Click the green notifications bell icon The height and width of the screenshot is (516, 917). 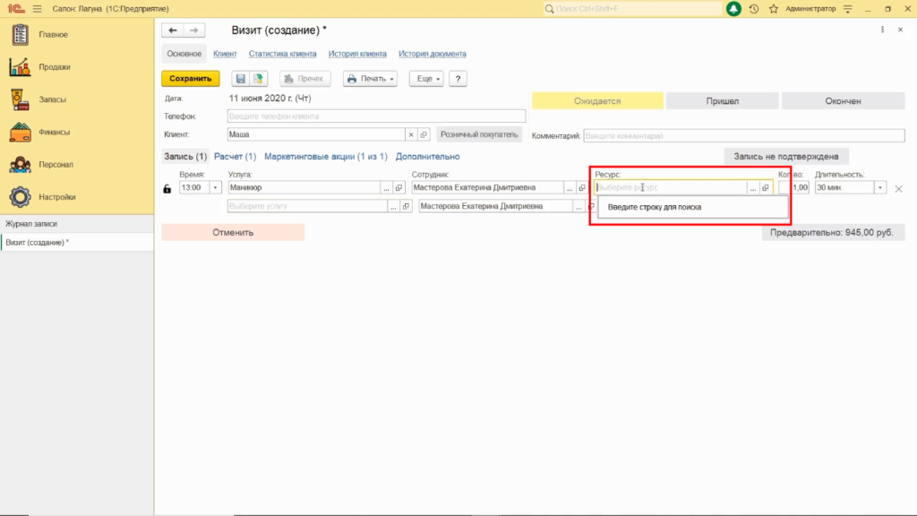(733, 9)
